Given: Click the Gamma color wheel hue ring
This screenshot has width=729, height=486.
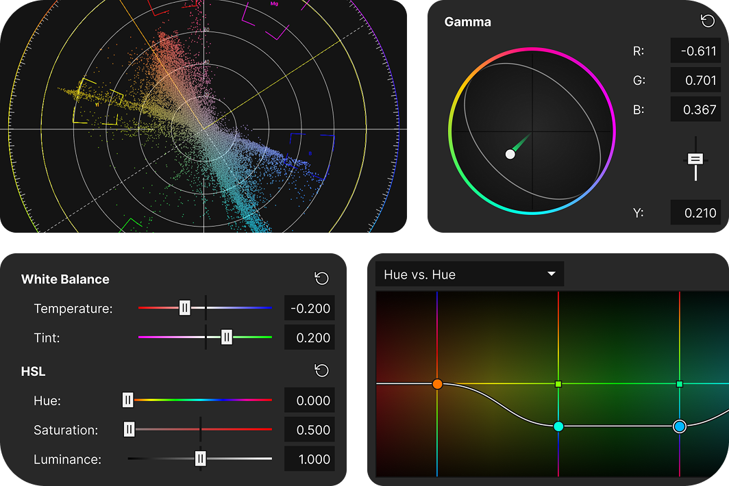Looking at the screenshot, I should [x=531, y=49].
